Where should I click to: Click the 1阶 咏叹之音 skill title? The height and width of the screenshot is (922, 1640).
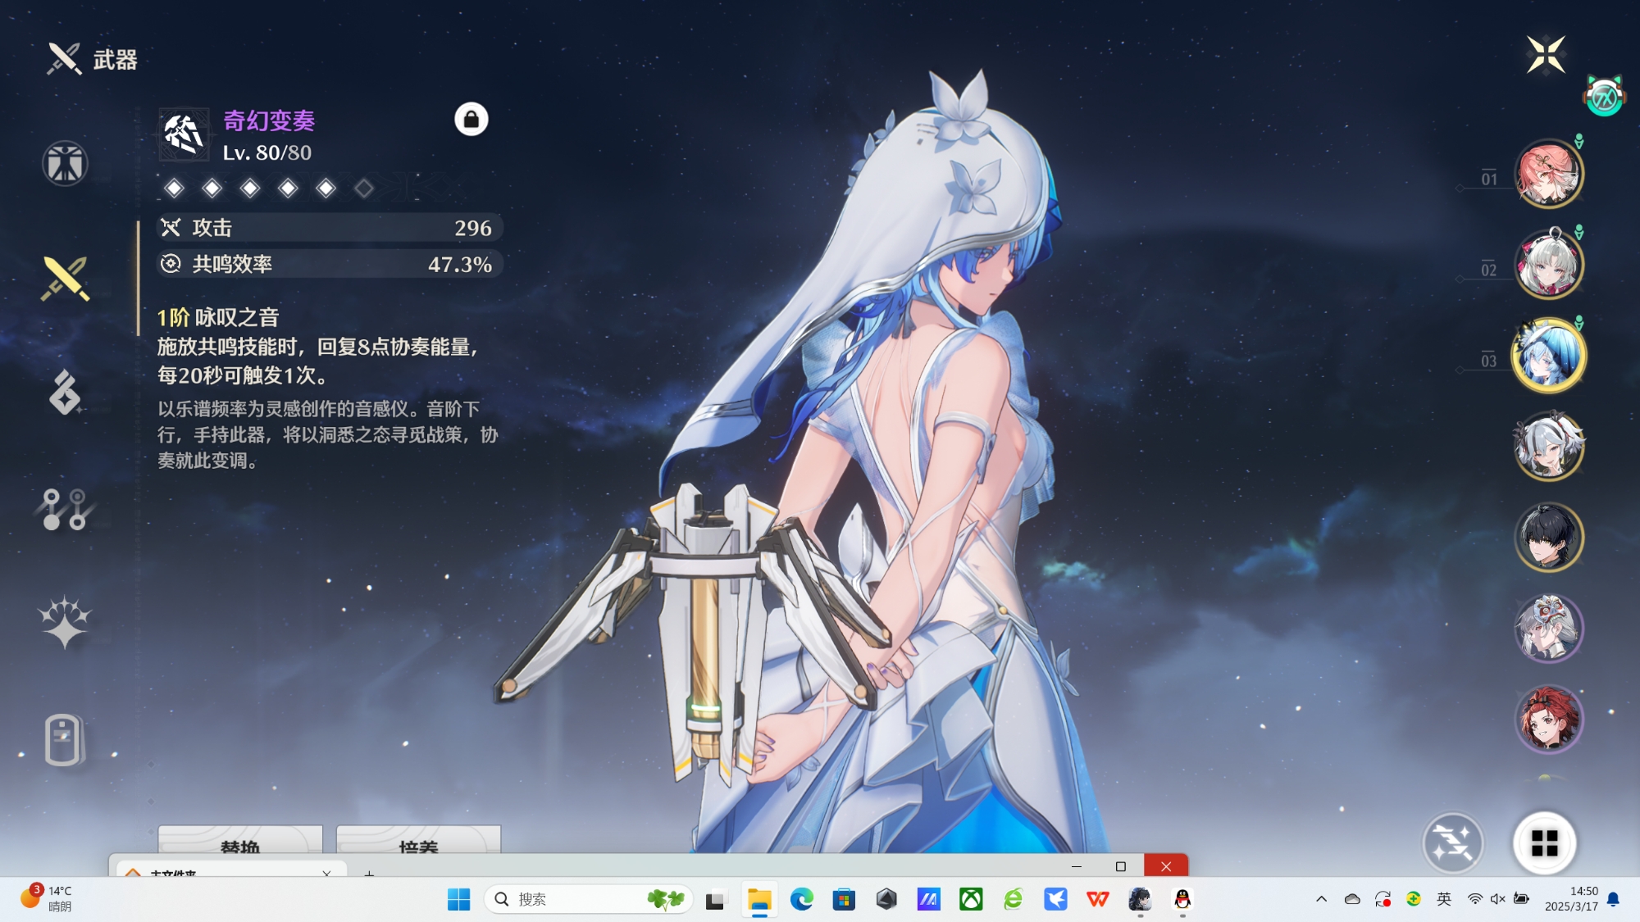(x=218, y=317)
